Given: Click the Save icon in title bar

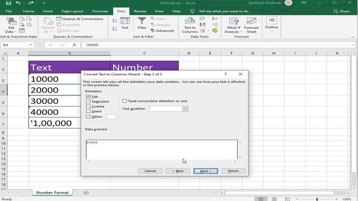Looking at the screenshot, I should pyautogui.click(x=8, y=3).
